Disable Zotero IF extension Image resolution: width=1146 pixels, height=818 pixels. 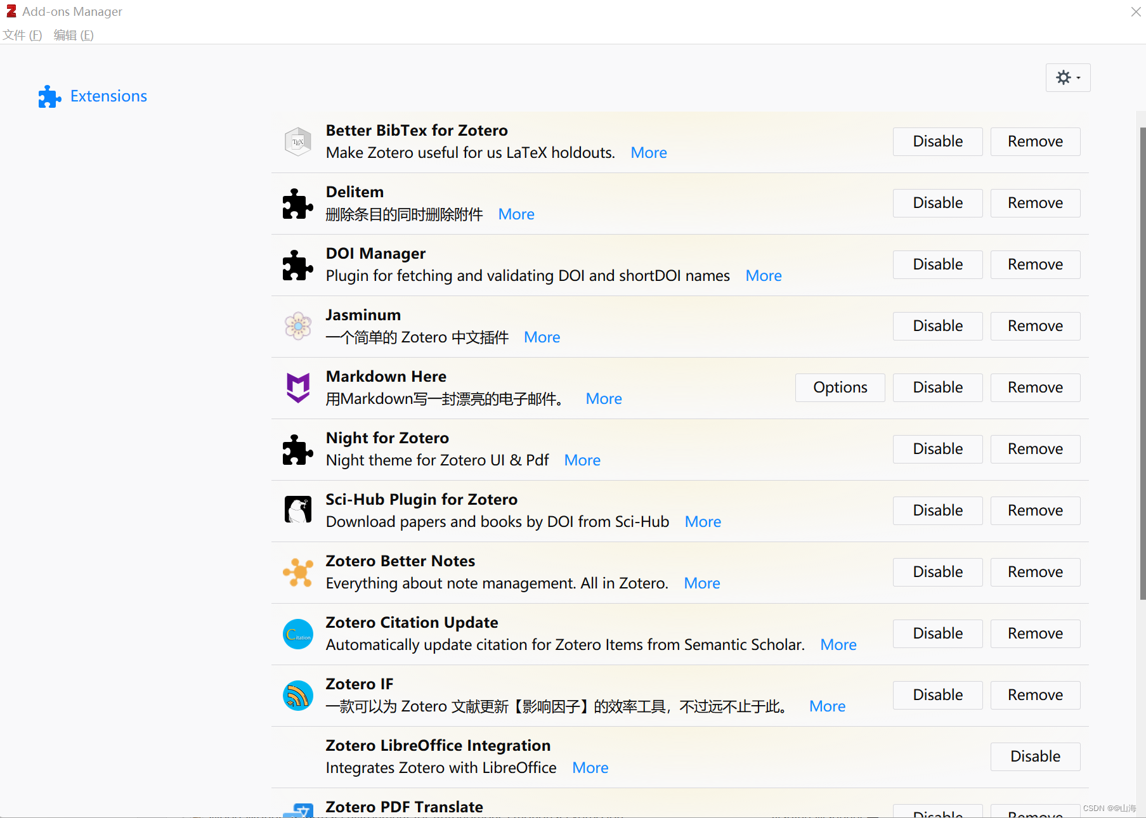(x=937, y=695)
